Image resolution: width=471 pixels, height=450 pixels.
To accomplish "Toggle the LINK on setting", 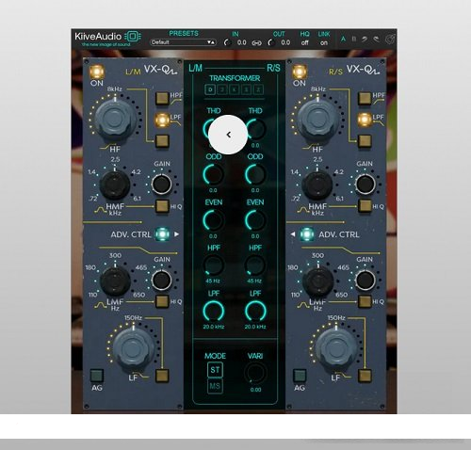I will pos(324,43).
